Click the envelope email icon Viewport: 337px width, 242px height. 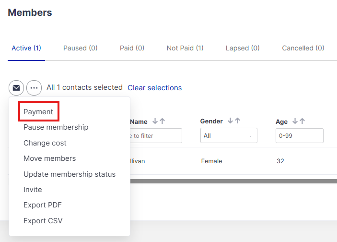(16, 88)
